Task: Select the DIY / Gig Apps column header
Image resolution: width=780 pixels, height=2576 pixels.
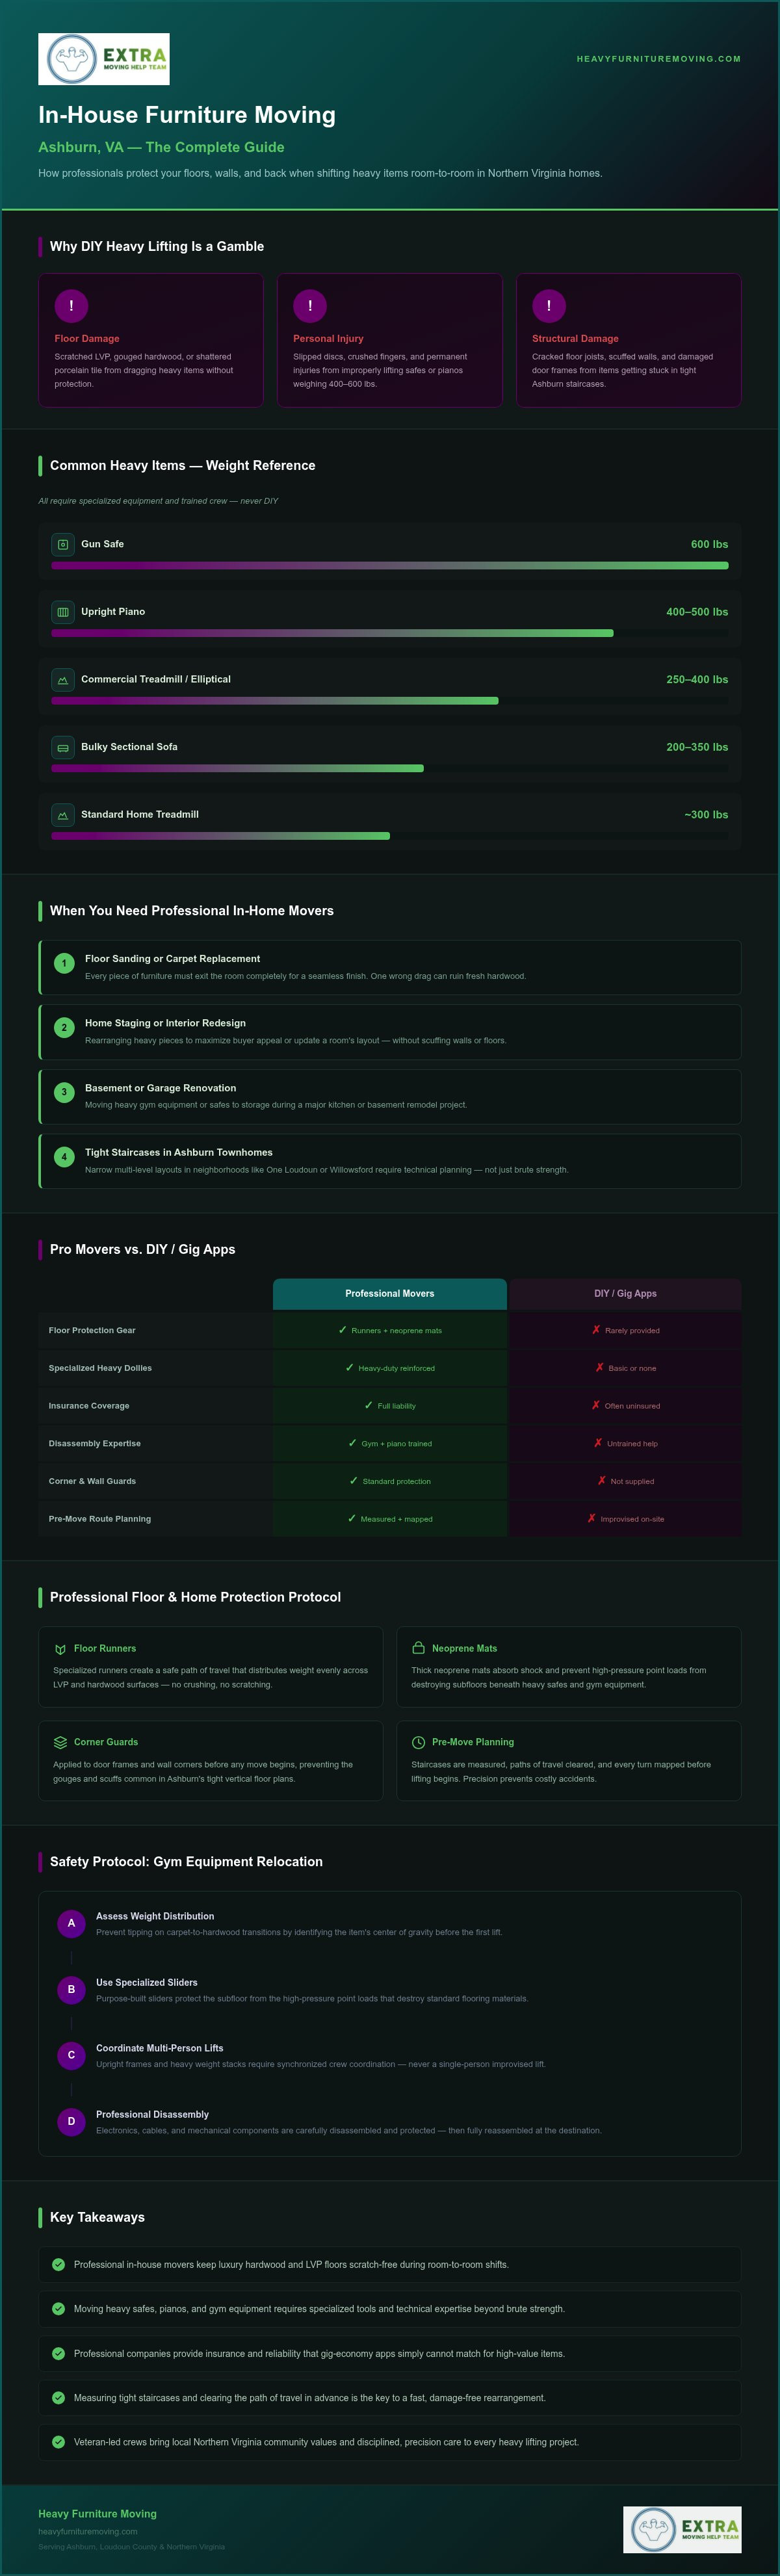Action: click(625, 1294)
